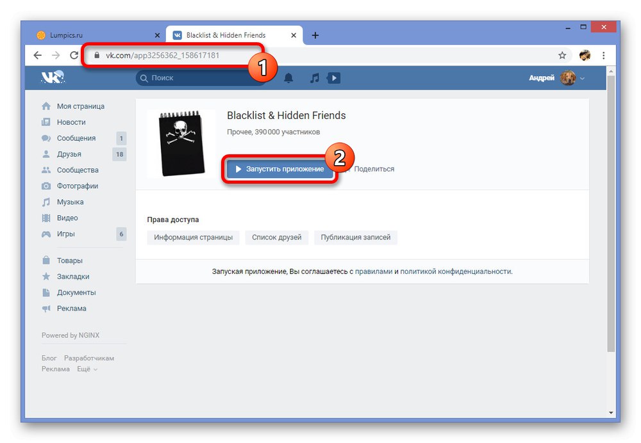Open the music player note icon

click(x=314, y=77)
